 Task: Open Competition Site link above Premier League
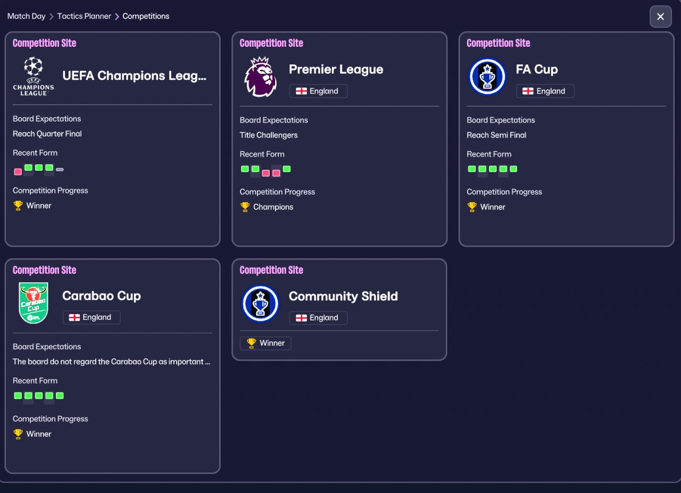[271, 43]
